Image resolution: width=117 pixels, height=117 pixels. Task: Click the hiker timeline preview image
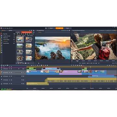[94, 46]
